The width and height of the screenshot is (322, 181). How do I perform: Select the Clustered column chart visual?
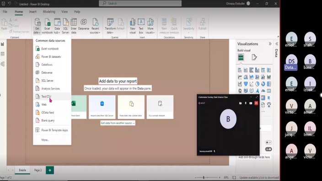pos(257,70)
